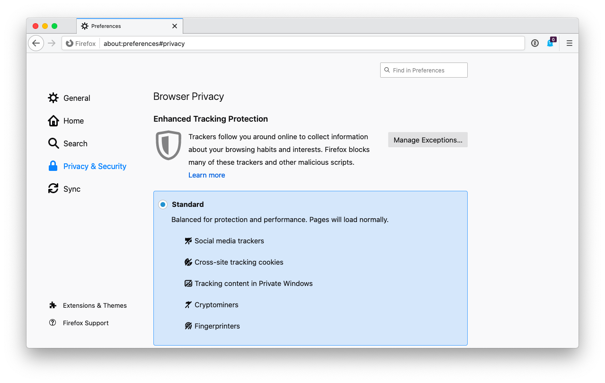Click the Manage Exceptions button

coord(427,140)
